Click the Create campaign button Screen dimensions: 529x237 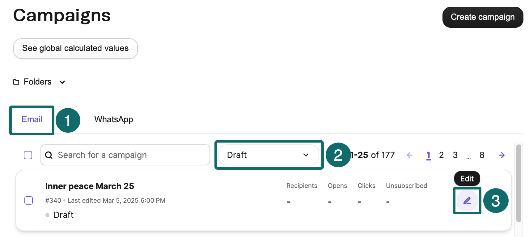tap(482, 17)
